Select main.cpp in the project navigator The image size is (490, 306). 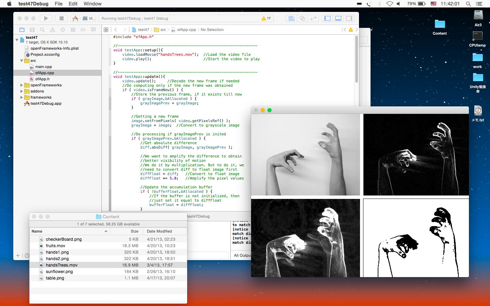[x=44, y=67]
